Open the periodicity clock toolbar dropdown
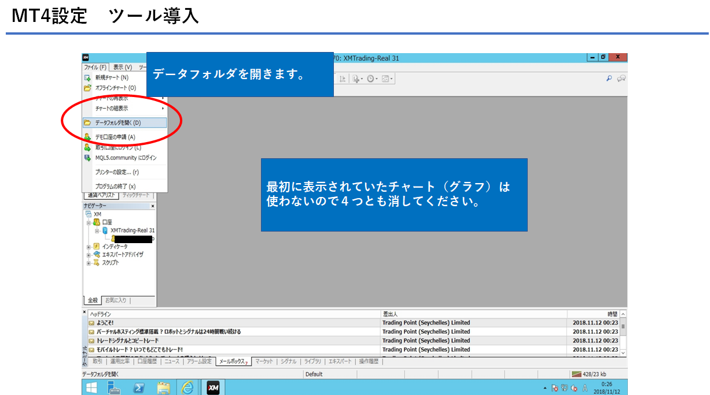 click(x=372, y=79)
